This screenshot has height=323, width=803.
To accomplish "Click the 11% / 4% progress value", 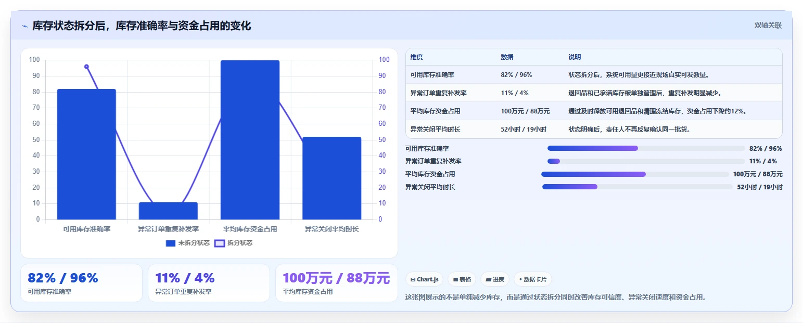I will (763, 161).
